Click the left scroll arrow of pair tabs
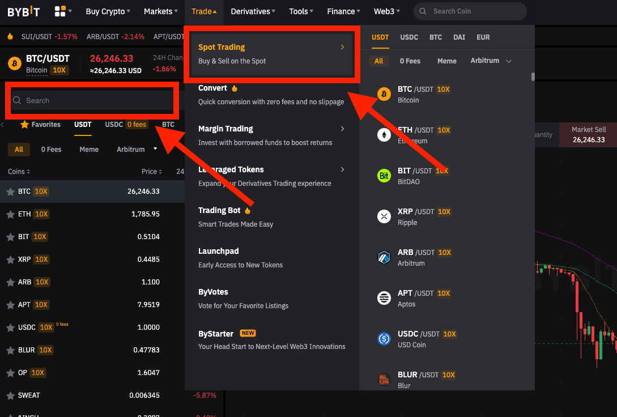The width and height of the screenshot is (617, 417). (x=2, y=125)
